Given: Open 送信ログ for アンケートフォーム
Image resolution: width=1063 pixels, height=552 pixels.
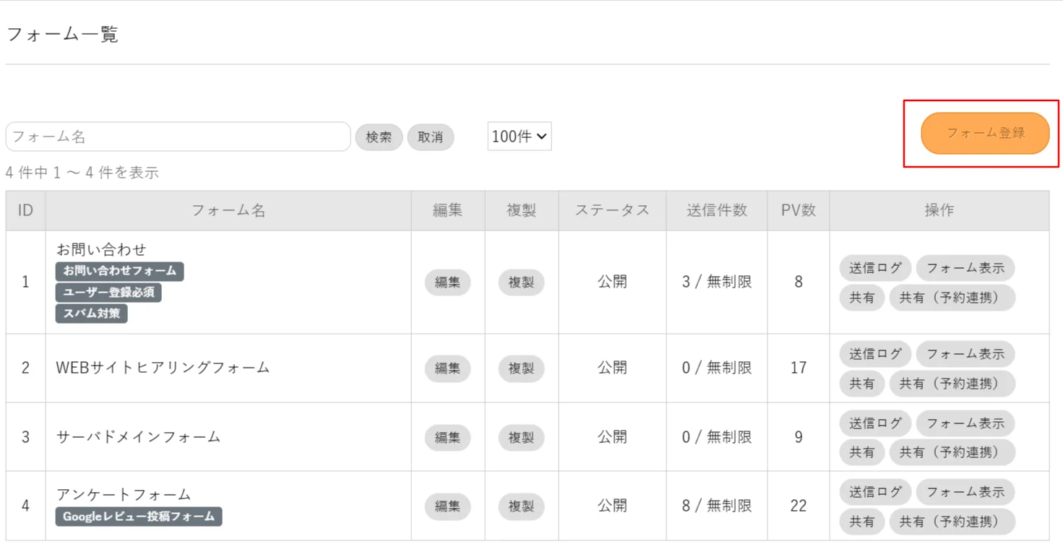Looking at the screenshot, I should (x=875, y=492).
